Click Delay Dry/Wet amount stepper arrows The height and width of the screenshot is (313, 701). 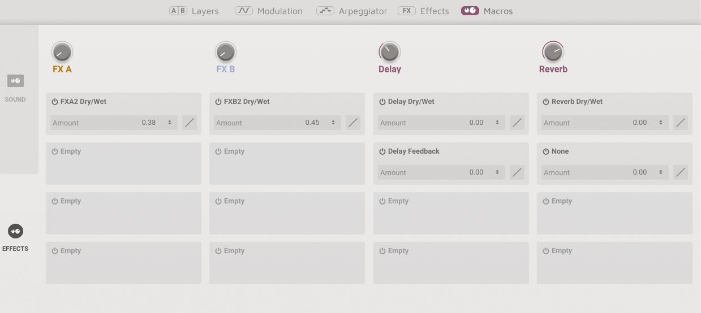(x=497, y=123)
